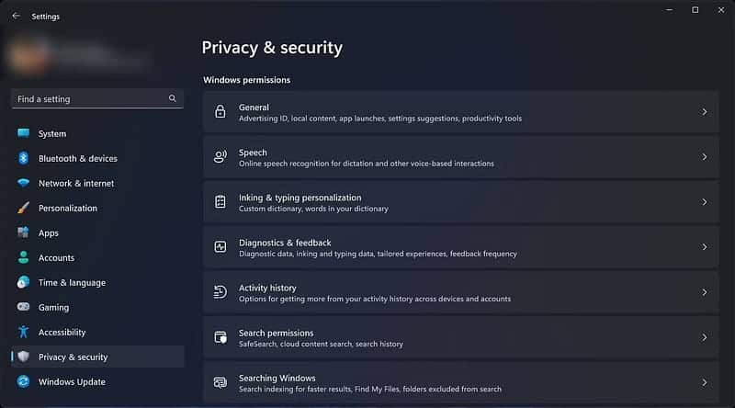Open the General privacy settings
The height and width of the screenshot is (408, 735).
coord(461,111)
